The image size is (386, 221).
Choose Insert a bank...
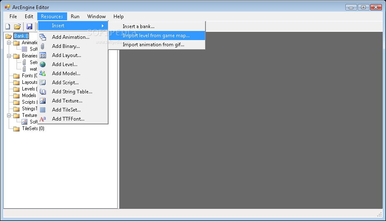157,26
